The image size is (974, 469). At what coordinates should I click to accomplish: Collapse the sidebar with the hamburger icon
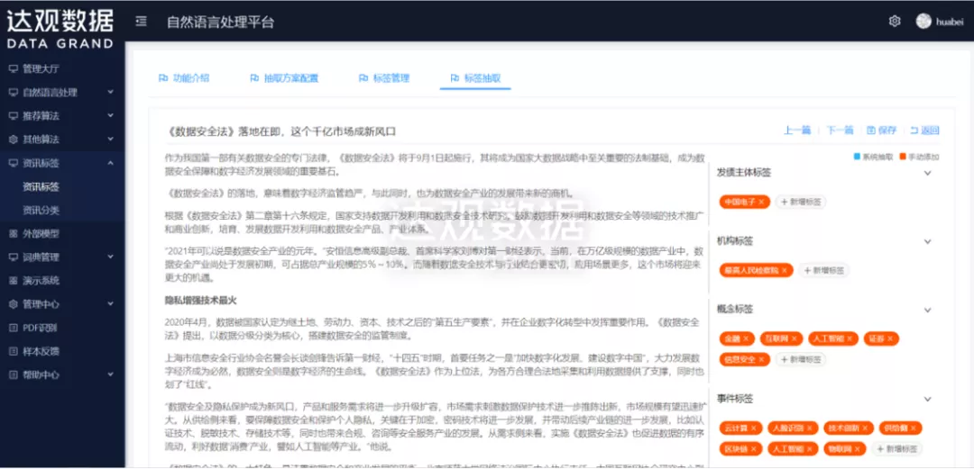(142, 22)
